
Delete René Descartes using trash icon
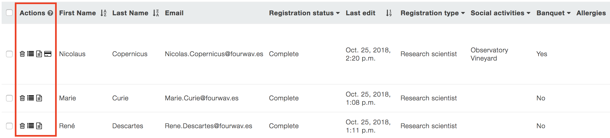coord(22,126)
